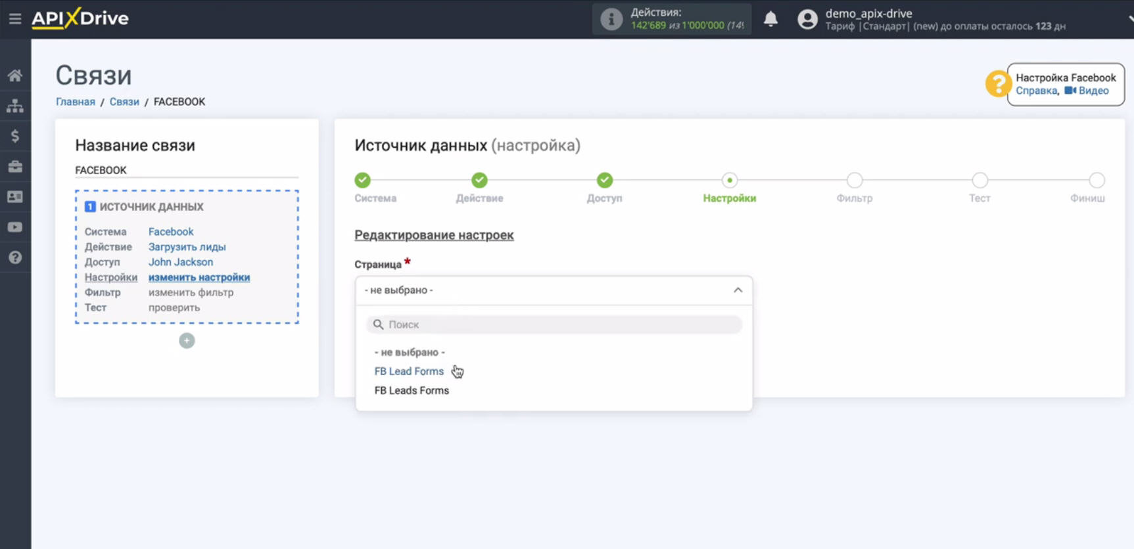Viewport: 1134px width, 549px height.
Task: Focus the Поиск search field
Action: [554, 324]
